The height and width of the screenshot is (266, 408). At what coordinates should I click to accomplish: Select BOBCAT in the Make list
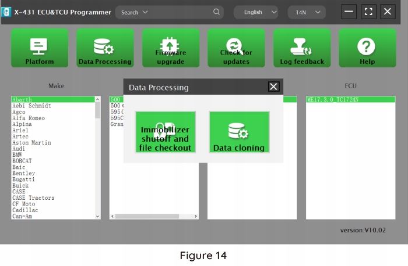point(53,161)
